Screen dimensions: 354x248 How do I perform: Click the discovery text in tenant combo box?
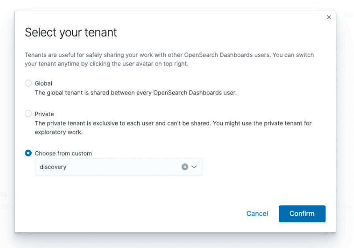point(53,167)
